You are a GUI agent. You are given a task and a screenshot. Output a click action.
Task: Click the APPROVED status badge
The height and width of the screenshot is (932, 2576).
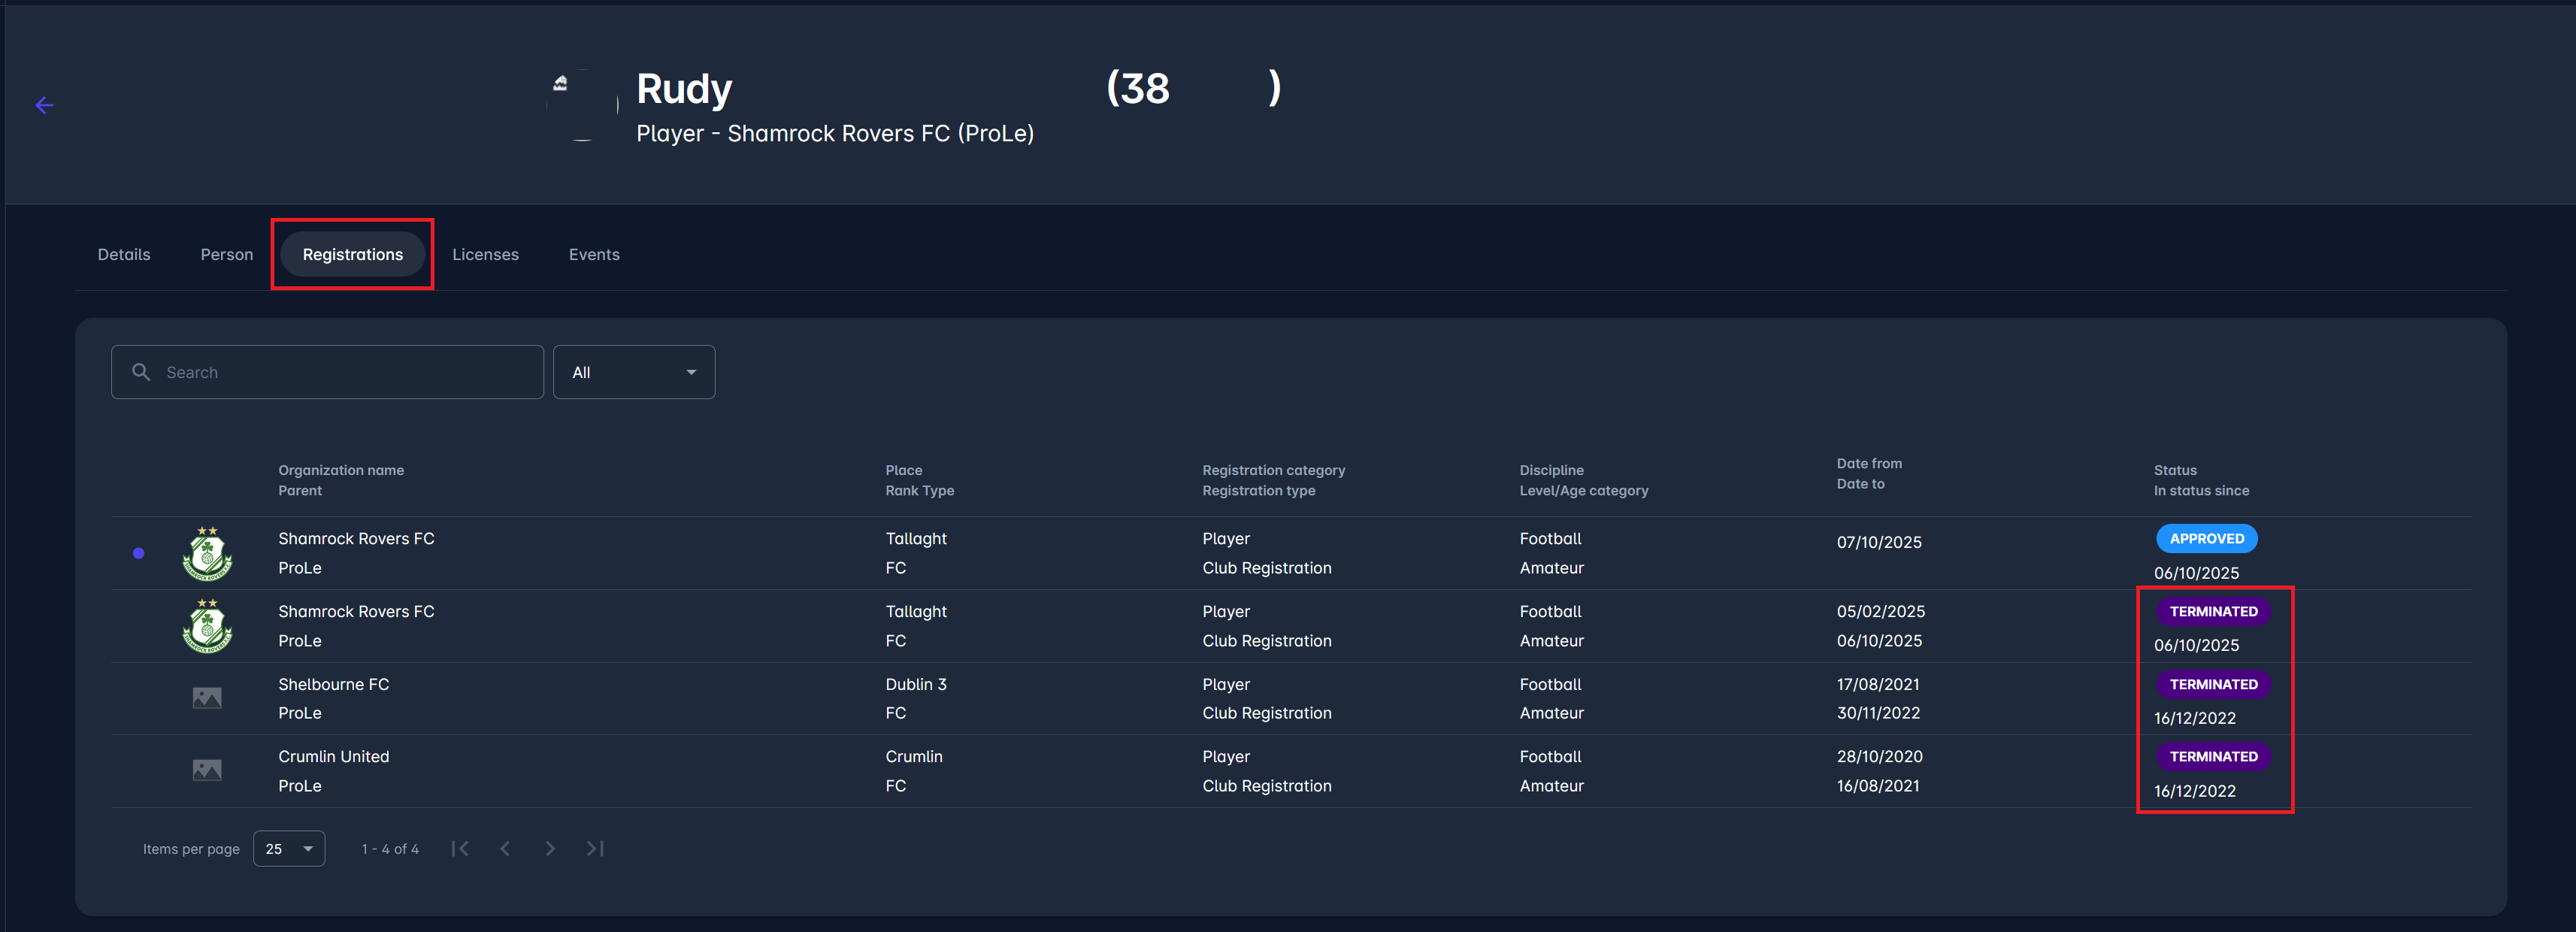click(2206, 538)
